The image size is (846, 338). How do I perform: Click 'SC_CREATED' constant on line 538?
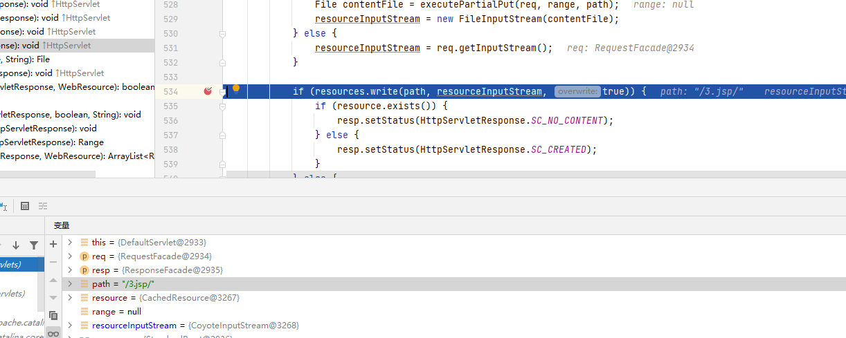tap(559, 149)
